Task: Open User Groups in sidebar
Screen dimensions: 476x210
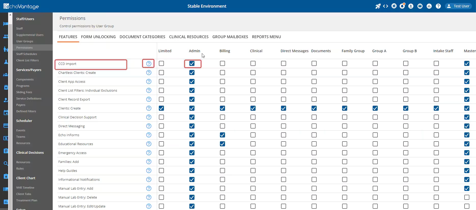Action: point(25,41)
